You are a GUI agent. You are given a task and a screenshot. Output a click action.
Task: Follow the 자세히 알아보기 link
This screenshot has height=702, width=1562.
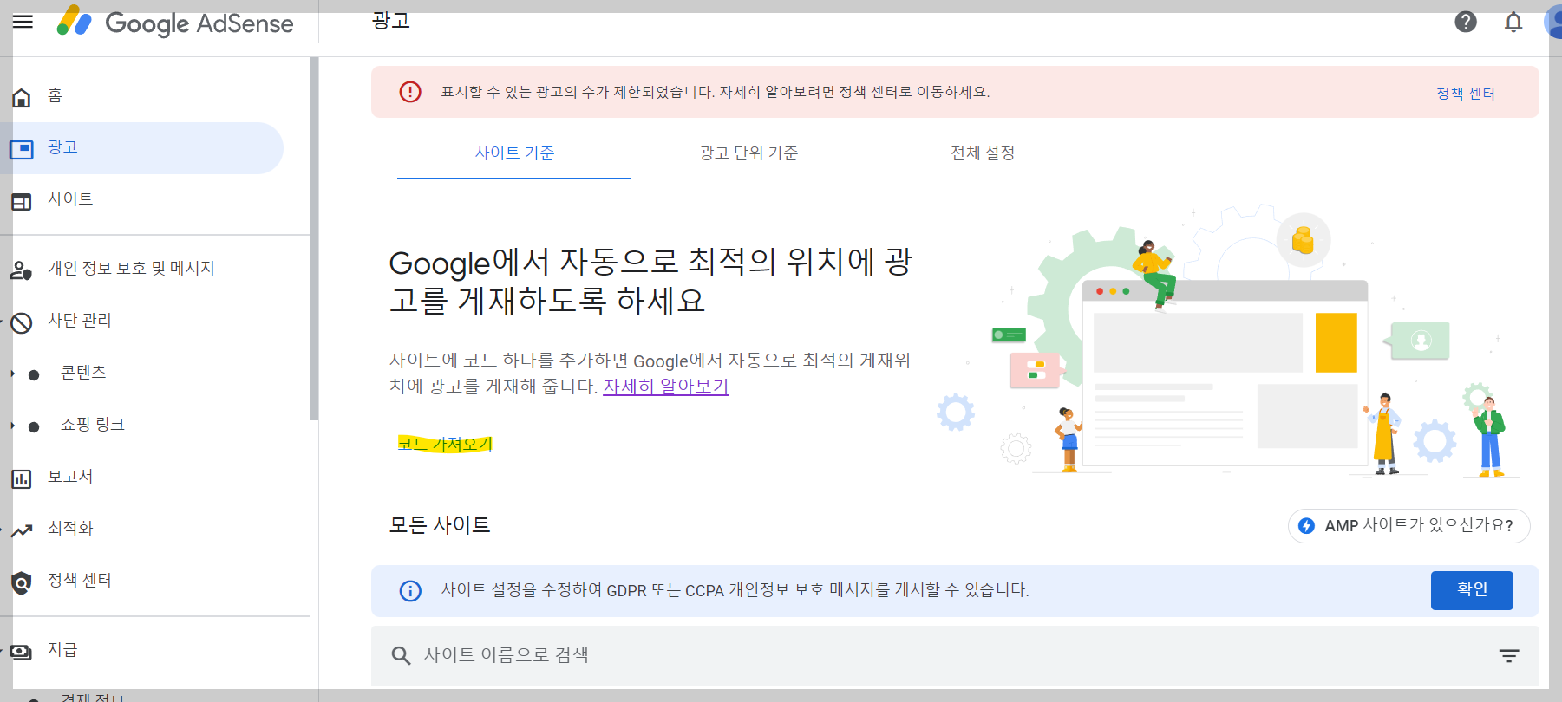pos(666,387)
